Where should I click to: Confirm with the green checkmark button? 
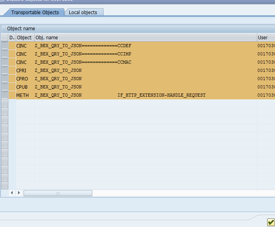click(271, 222)
